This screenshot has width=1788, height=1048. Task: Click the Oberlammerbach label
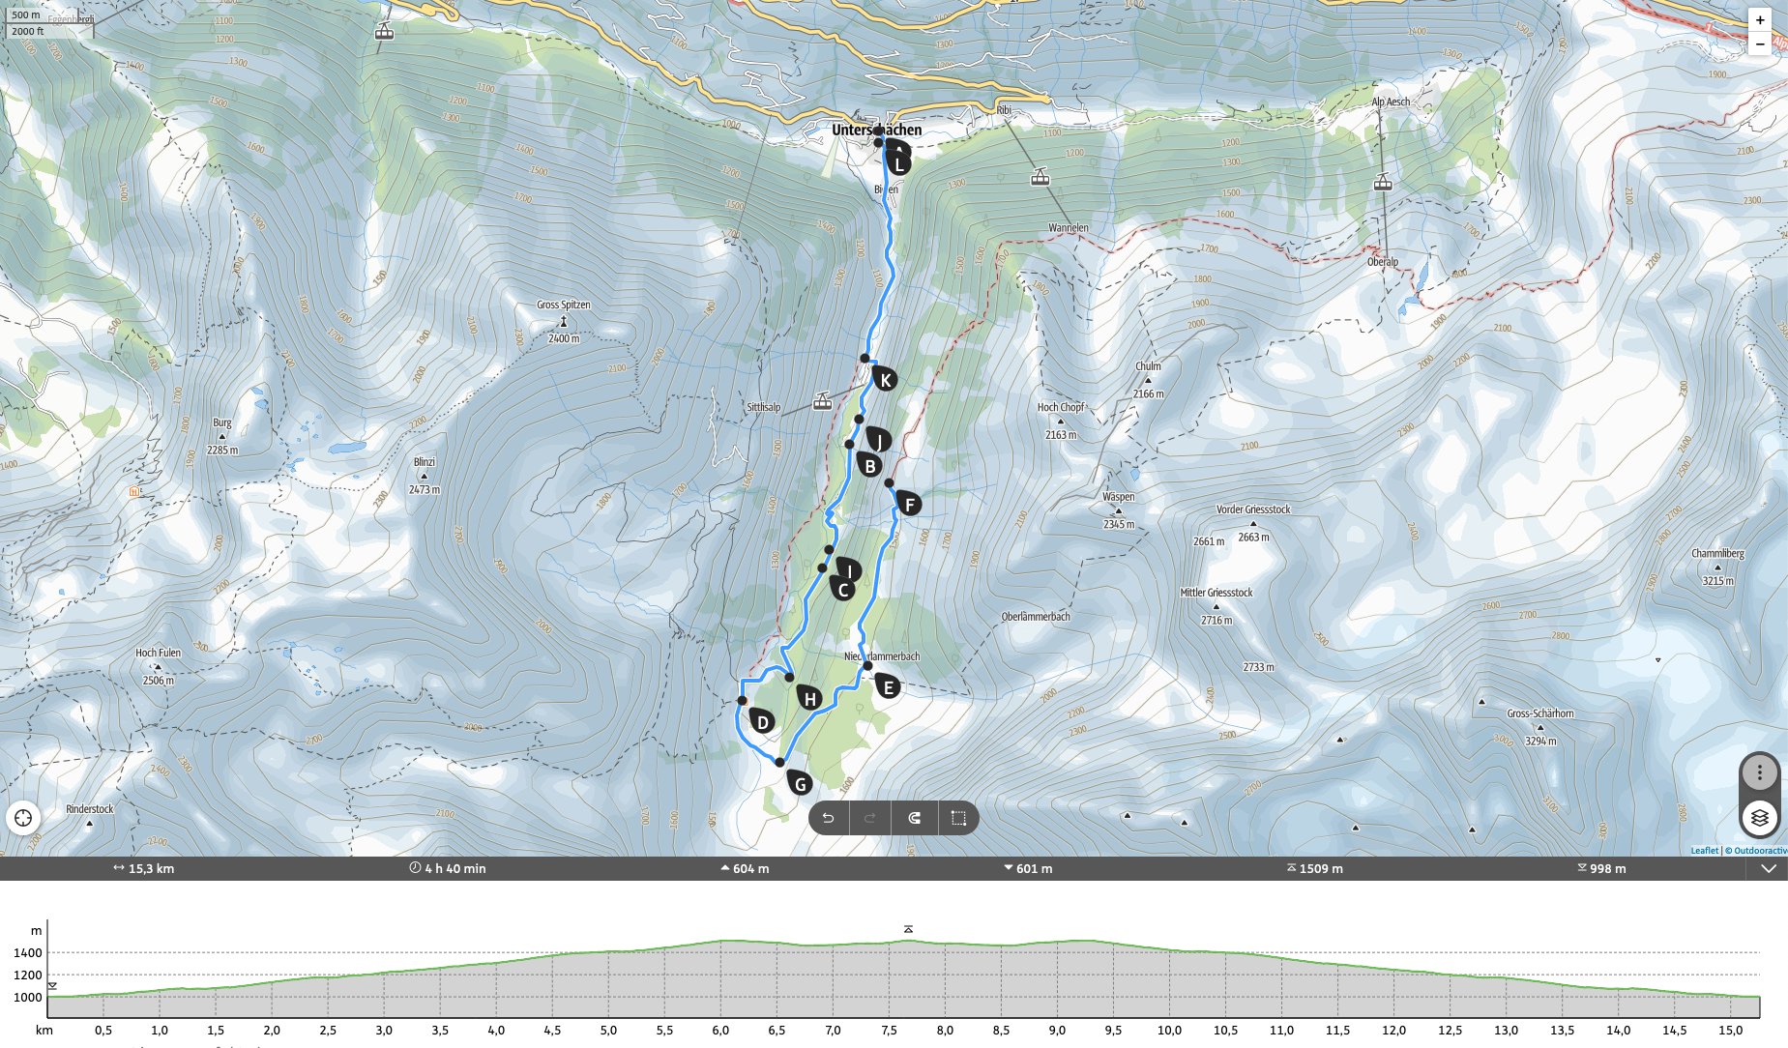(x=1036, y=617)
